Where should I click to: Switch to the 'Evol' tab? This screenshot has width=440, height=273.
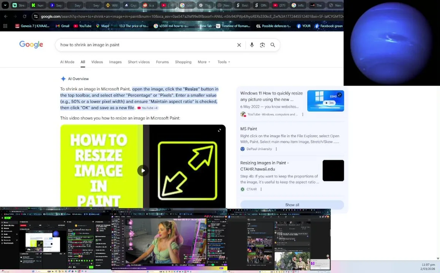point(241,5)
